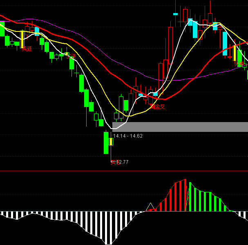This screenshot has height=245, width=248.
Task: Click the gray gap zone rectangle
Action: (x=180, y=127)
